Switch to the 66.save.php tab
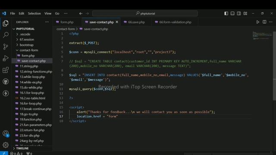This screenshot has width=276, height=155. 136,22
